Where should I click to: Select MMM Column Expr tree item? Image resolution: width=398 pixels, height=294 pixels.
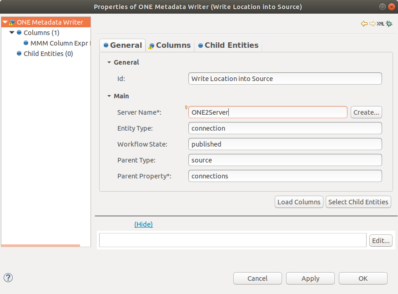(59, 43)
